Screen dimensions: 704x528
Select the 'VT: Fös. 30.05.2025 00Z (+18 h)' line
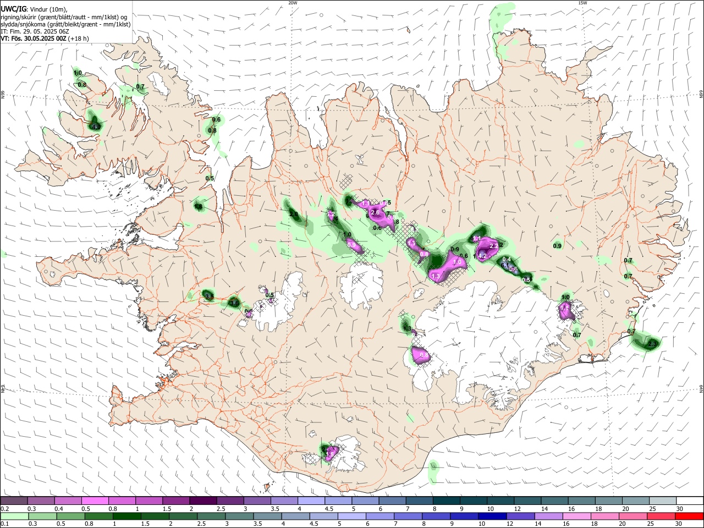point(45,38)
